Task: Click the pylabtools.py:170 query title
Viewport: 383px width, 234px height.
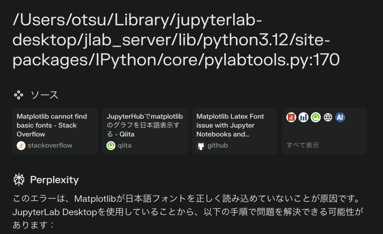Action: tap(176, 40)
